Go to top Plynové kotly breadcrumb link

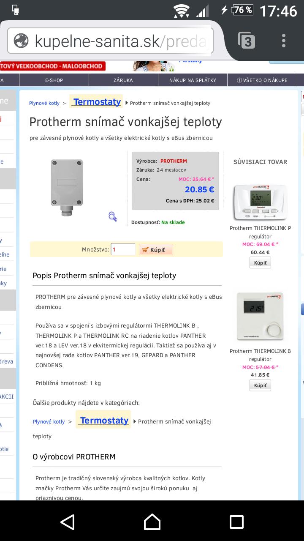[x=44, y=103]
